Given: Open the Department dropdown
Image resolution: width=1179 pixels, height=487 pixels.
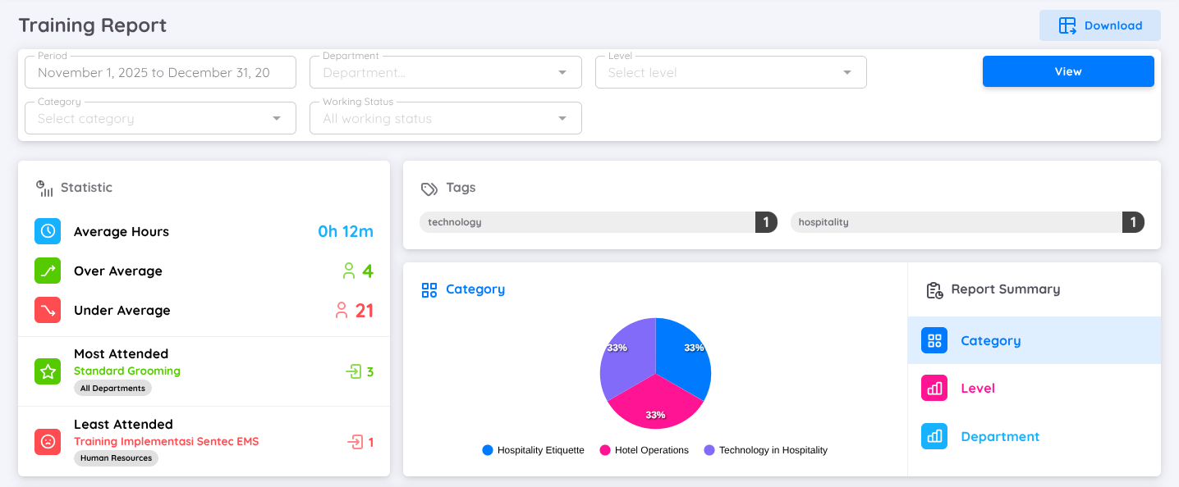Looking at the screenshot, I should click(445, 72).
